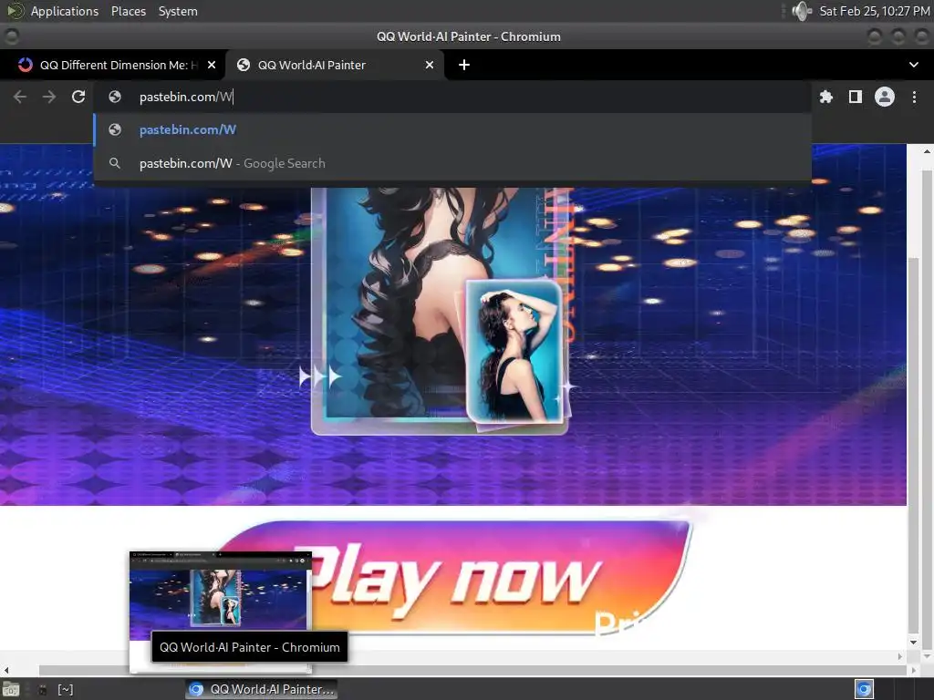
Task: Click the date and time clock
Action: [874, 11]
